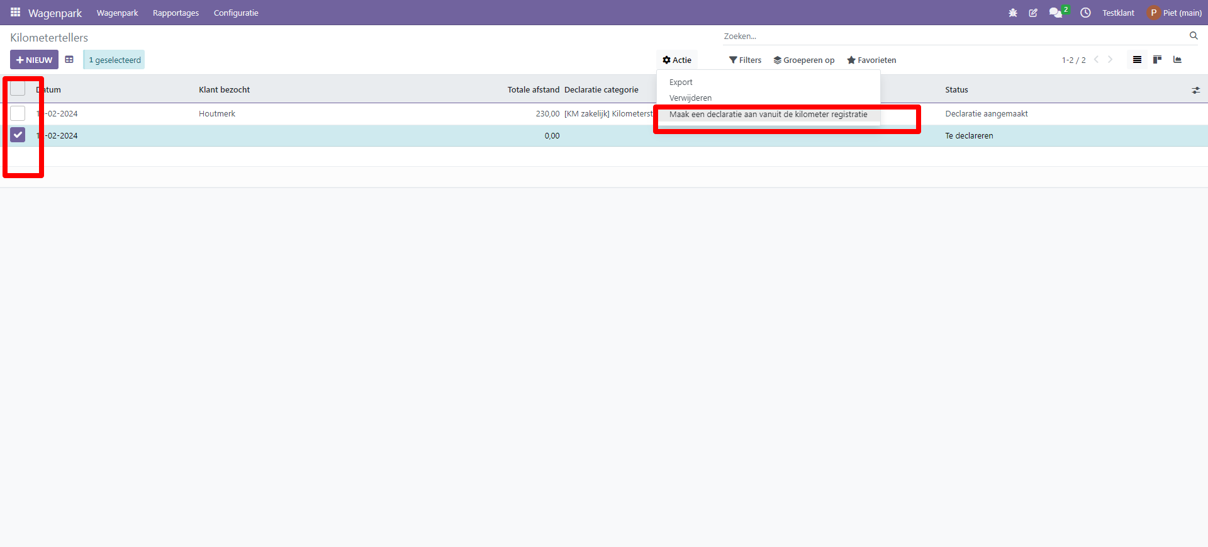
Task: Open the Rapportages menu
Action: click(x=176, y=13)
